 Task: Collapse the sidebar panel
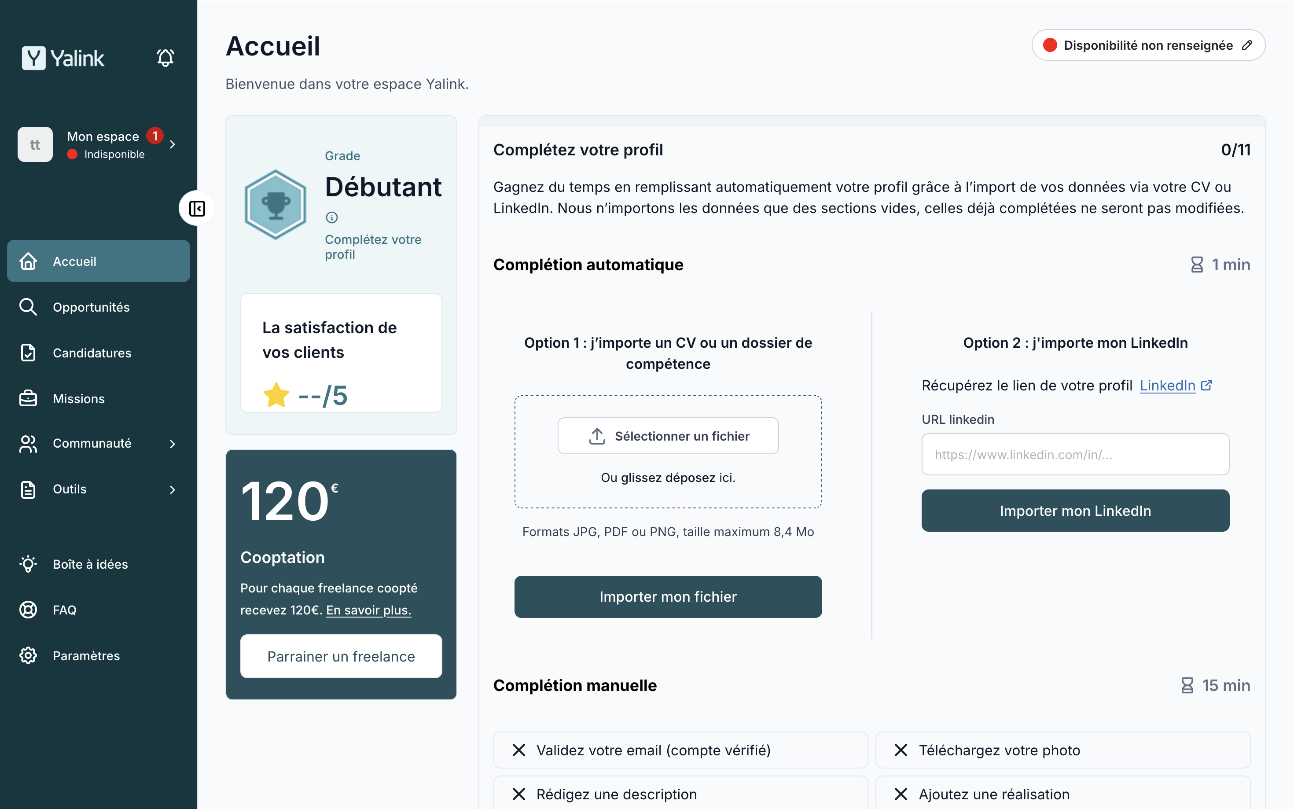coord(197,208)
